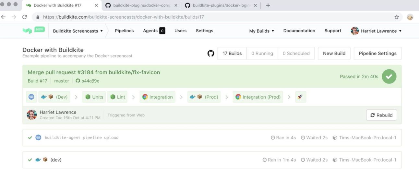
Task: Open Support
Action: tap(333, 31)
